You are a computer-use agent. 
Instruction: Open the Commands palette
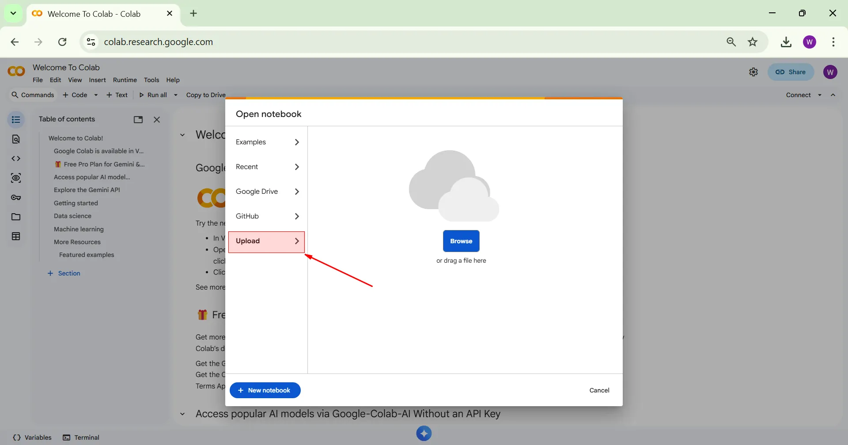pyautogui.click(x=33, y=95)
